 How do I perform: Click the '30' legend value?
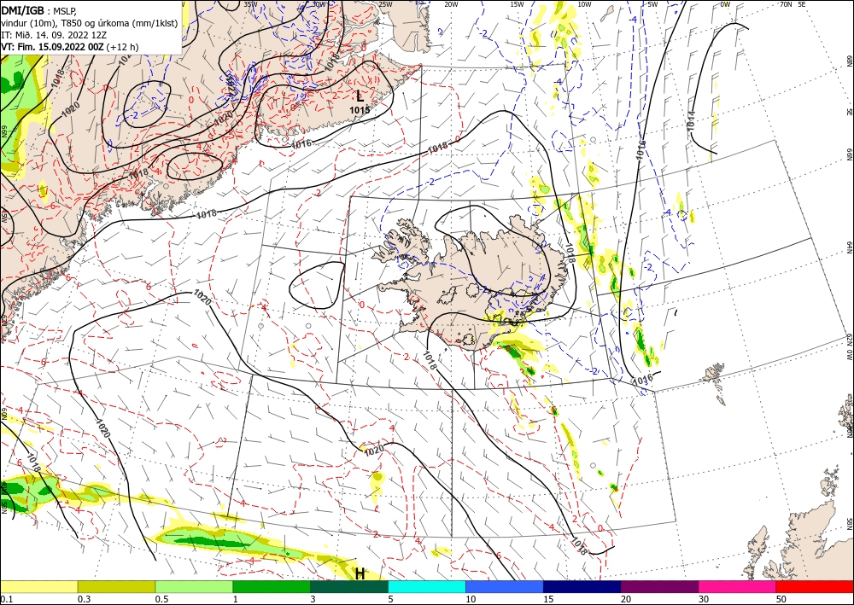(x=704, y=599)
